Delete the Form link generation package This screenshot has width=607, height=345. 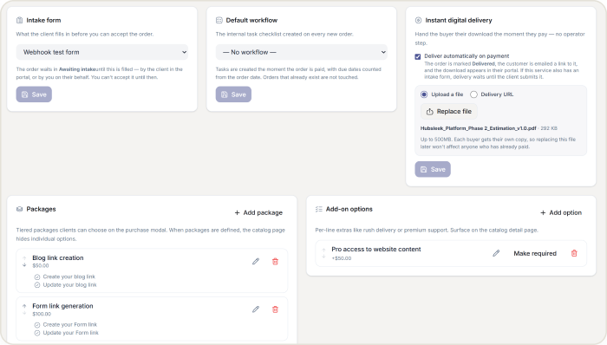(x=275, y=309)
